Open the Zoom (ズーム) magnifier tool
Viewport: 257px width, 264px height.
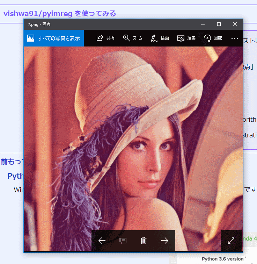pos(127,38)
